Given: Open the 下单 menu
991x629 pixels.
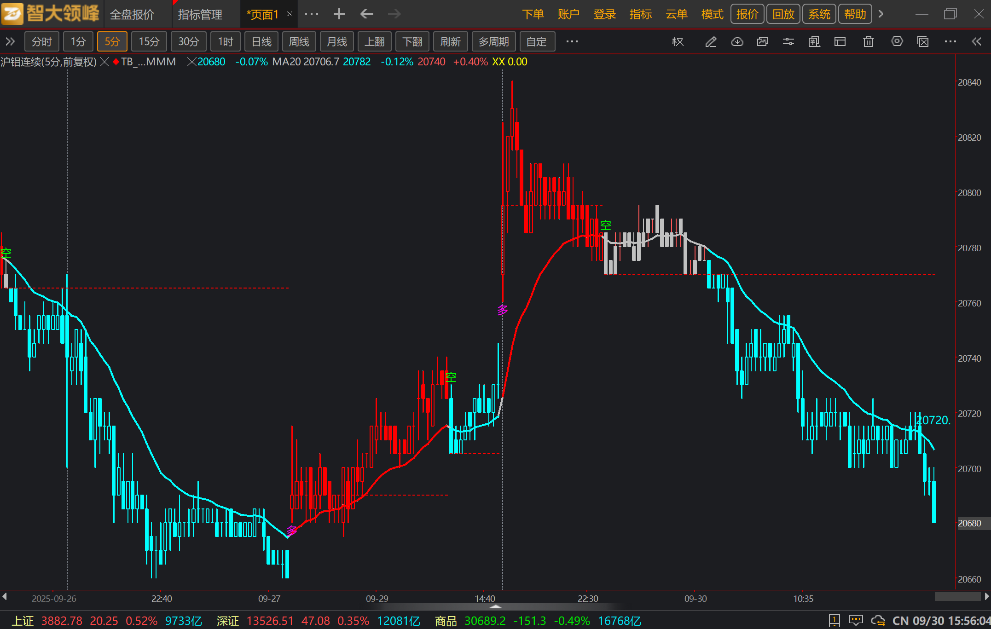Looking at the screenshot, I should pos(533,14).
